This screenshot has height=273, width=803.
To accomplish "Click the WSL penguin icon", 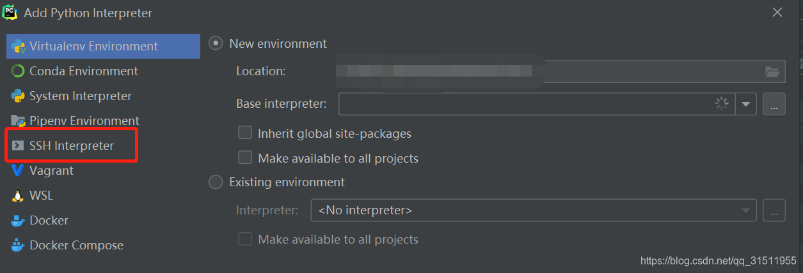I will (x=18, y=196).
